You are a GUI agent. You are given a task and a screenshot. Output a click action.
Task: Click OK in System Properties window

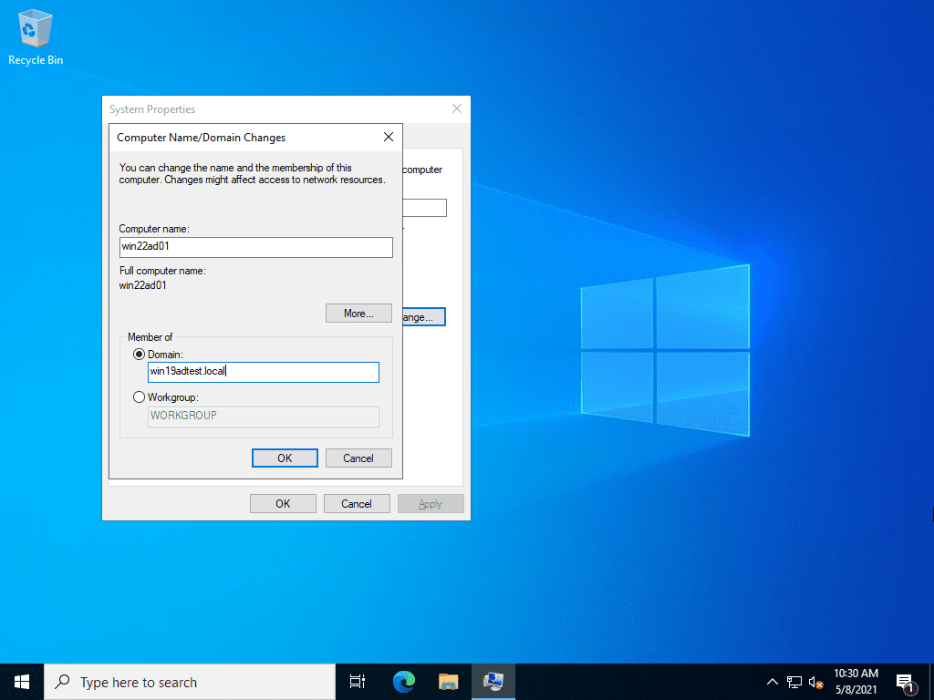point(283,502)
